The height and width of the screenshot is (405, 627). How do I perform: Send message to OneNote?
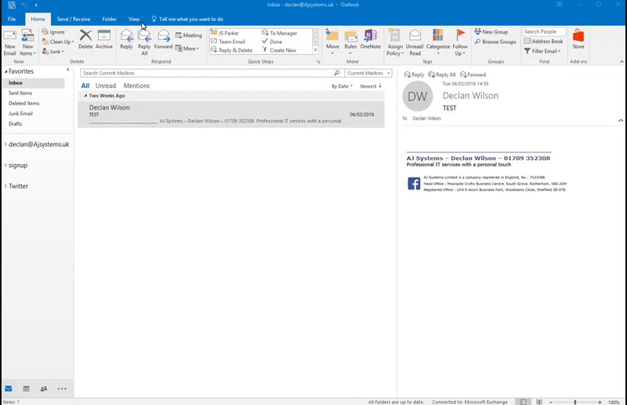point(370,39)
